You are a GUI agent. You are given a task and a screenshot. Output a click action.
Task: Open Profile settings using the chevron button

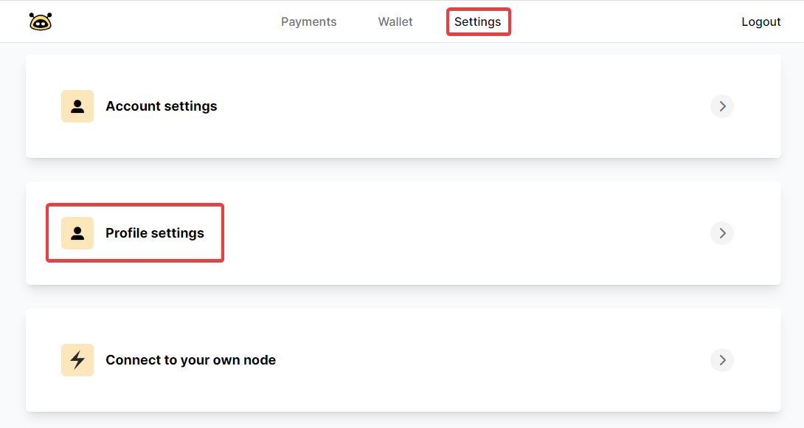(722, 233)
